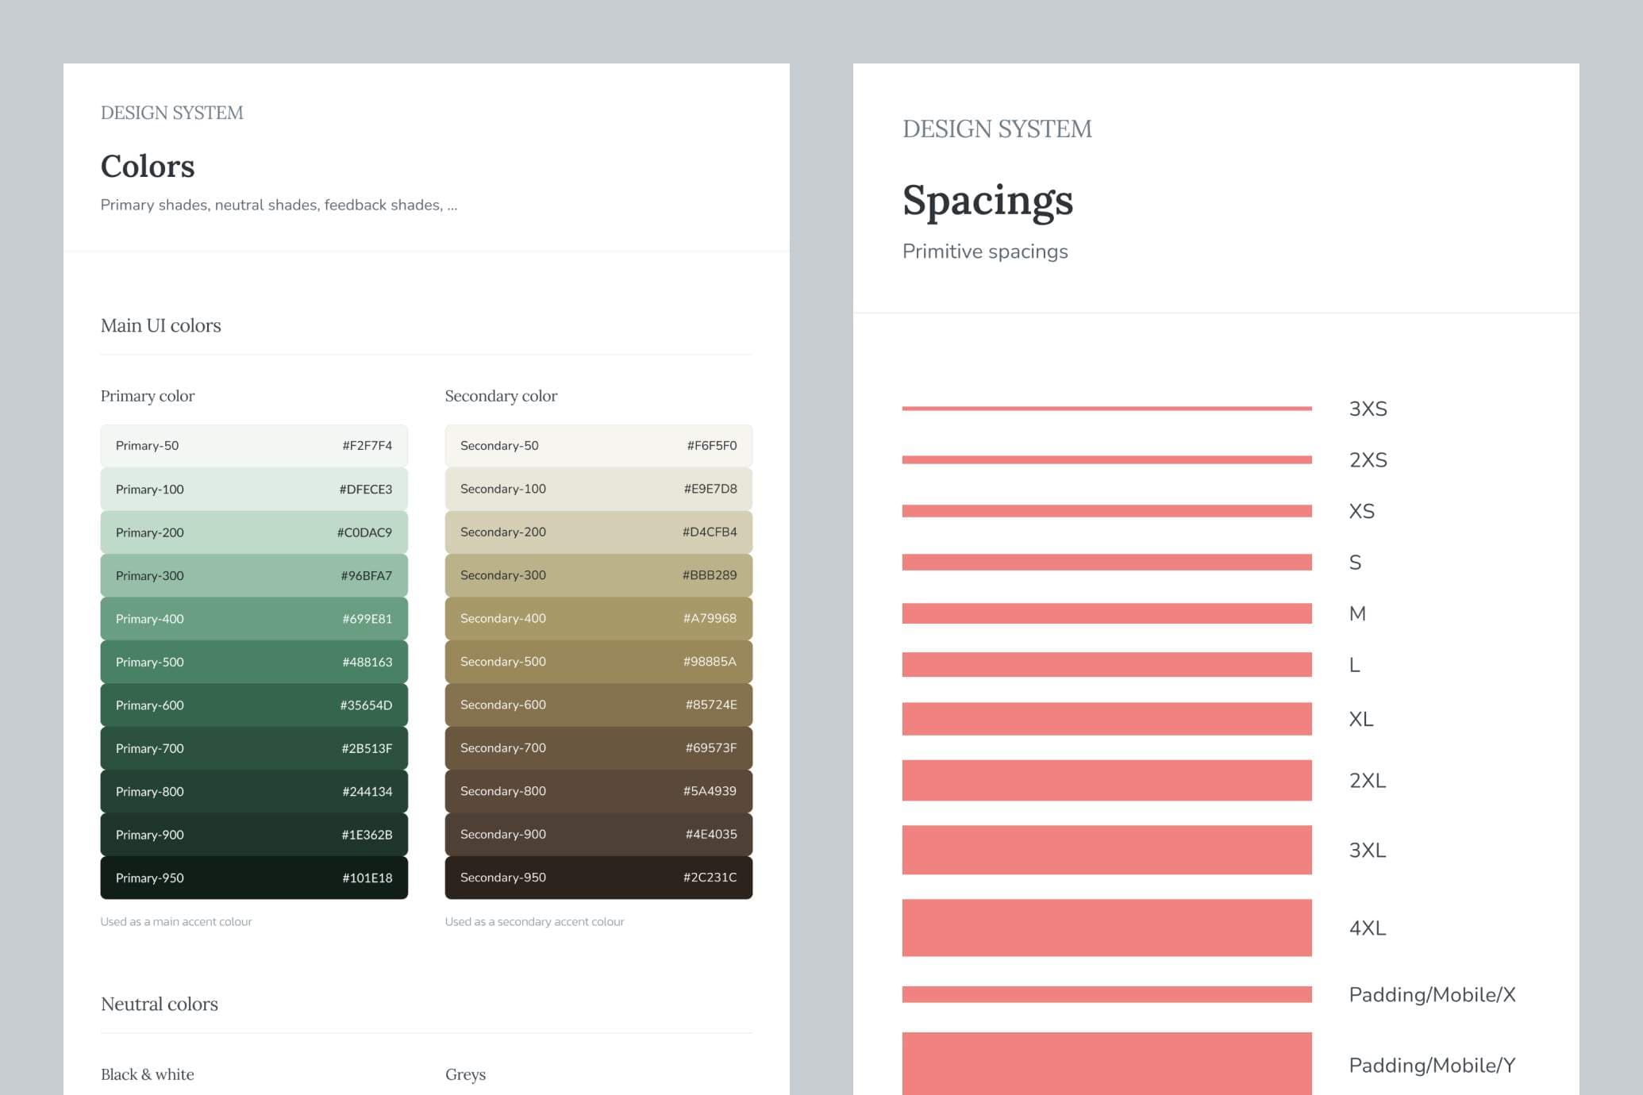
Task: Select the Primary-50 color swatch
Action: pyautogui.click(x=253, y=445)
